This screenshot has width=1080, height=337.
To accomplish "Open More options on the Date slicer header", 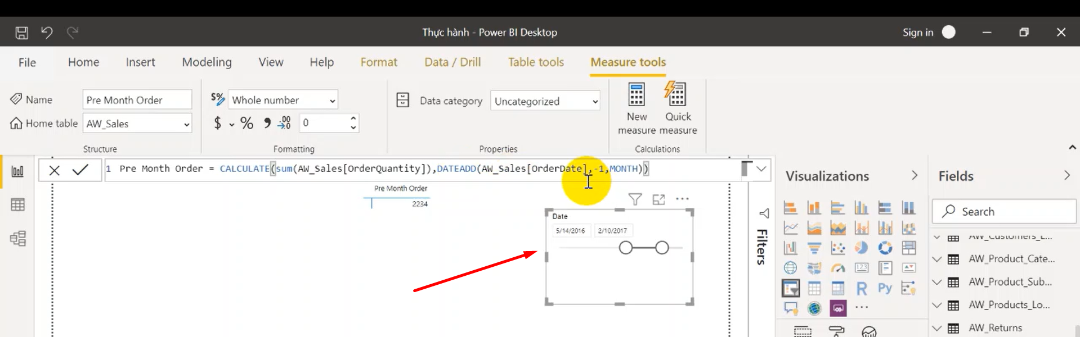I will (682, 199).
